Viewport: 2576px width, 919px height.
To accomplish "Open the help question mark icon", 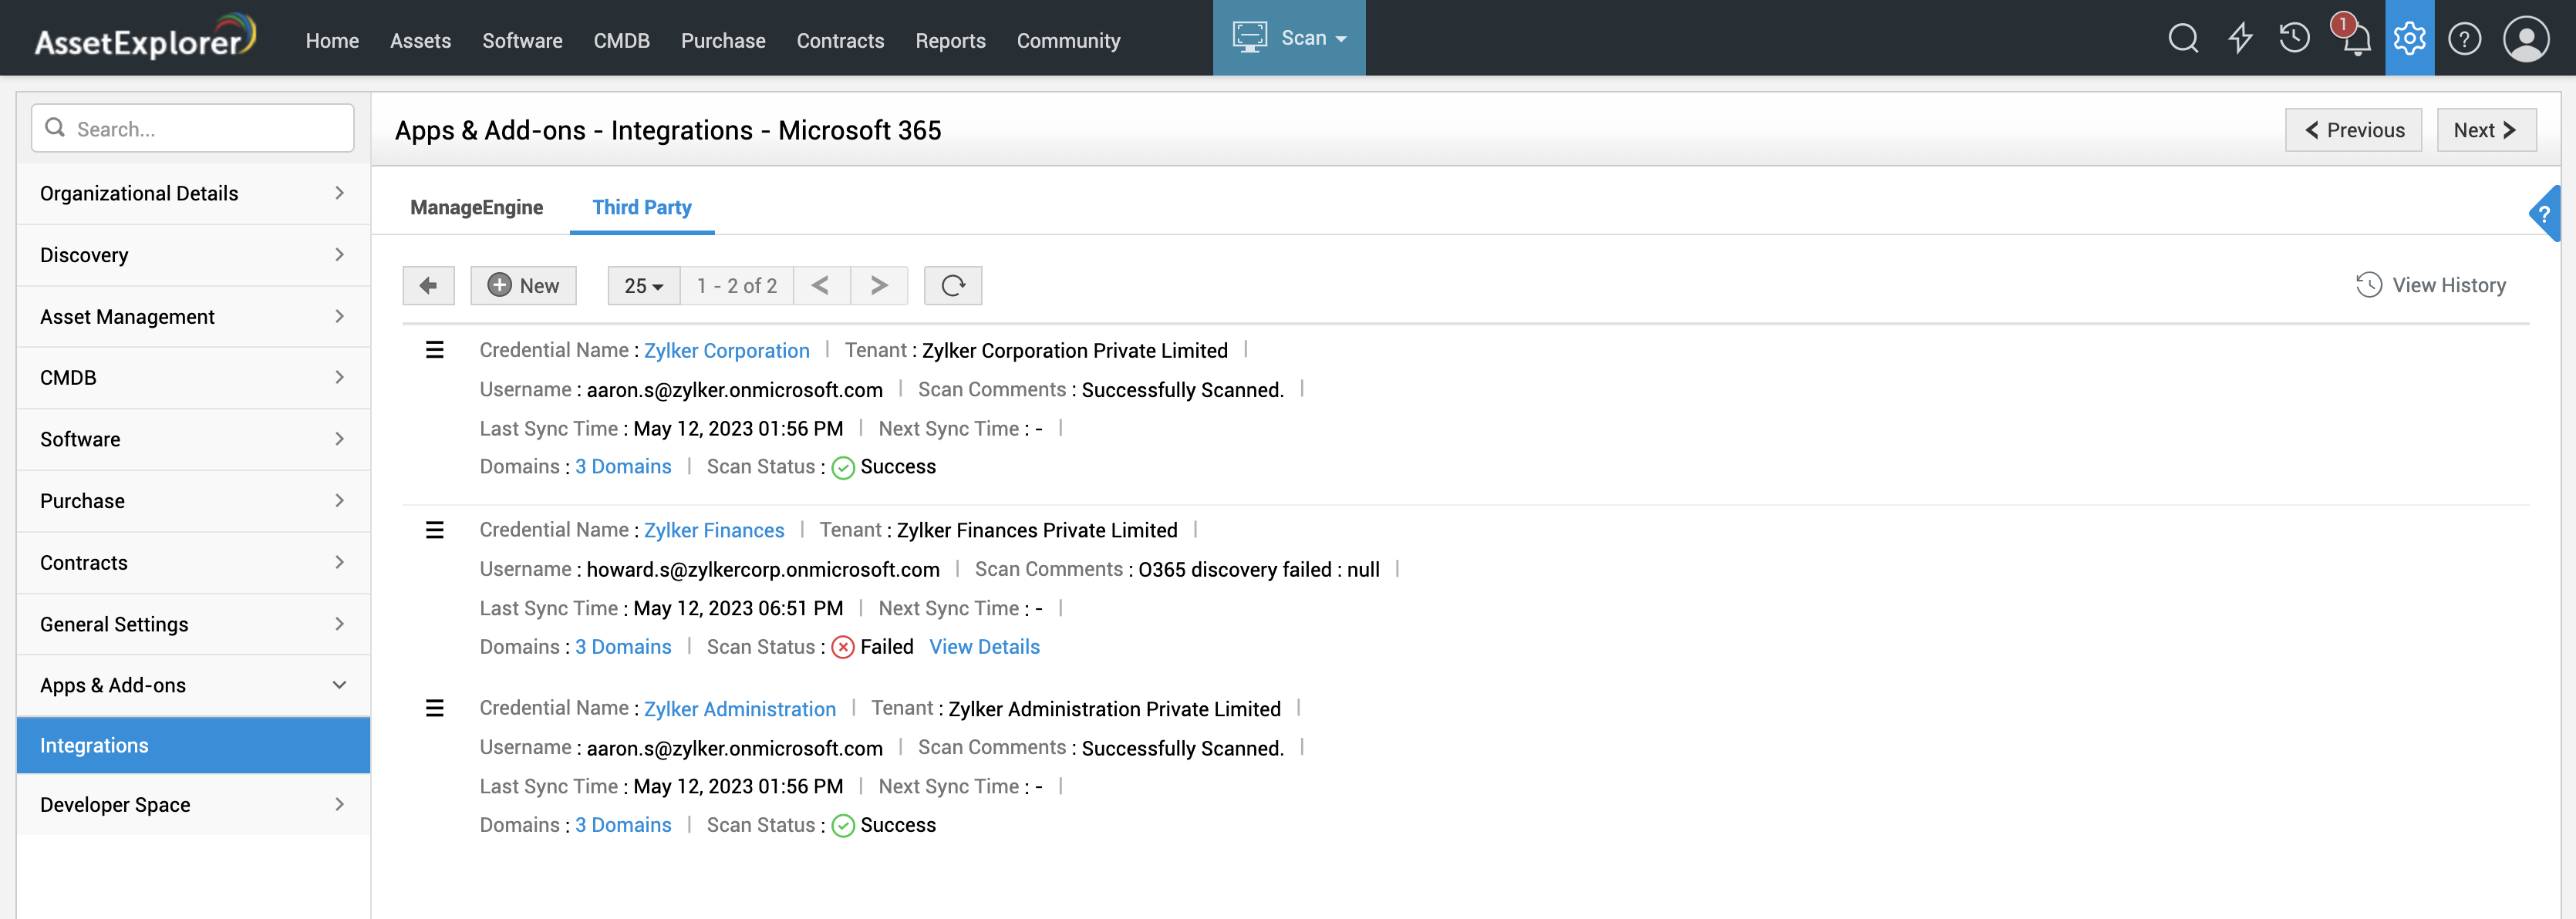I will click(x=2464, y=39).
